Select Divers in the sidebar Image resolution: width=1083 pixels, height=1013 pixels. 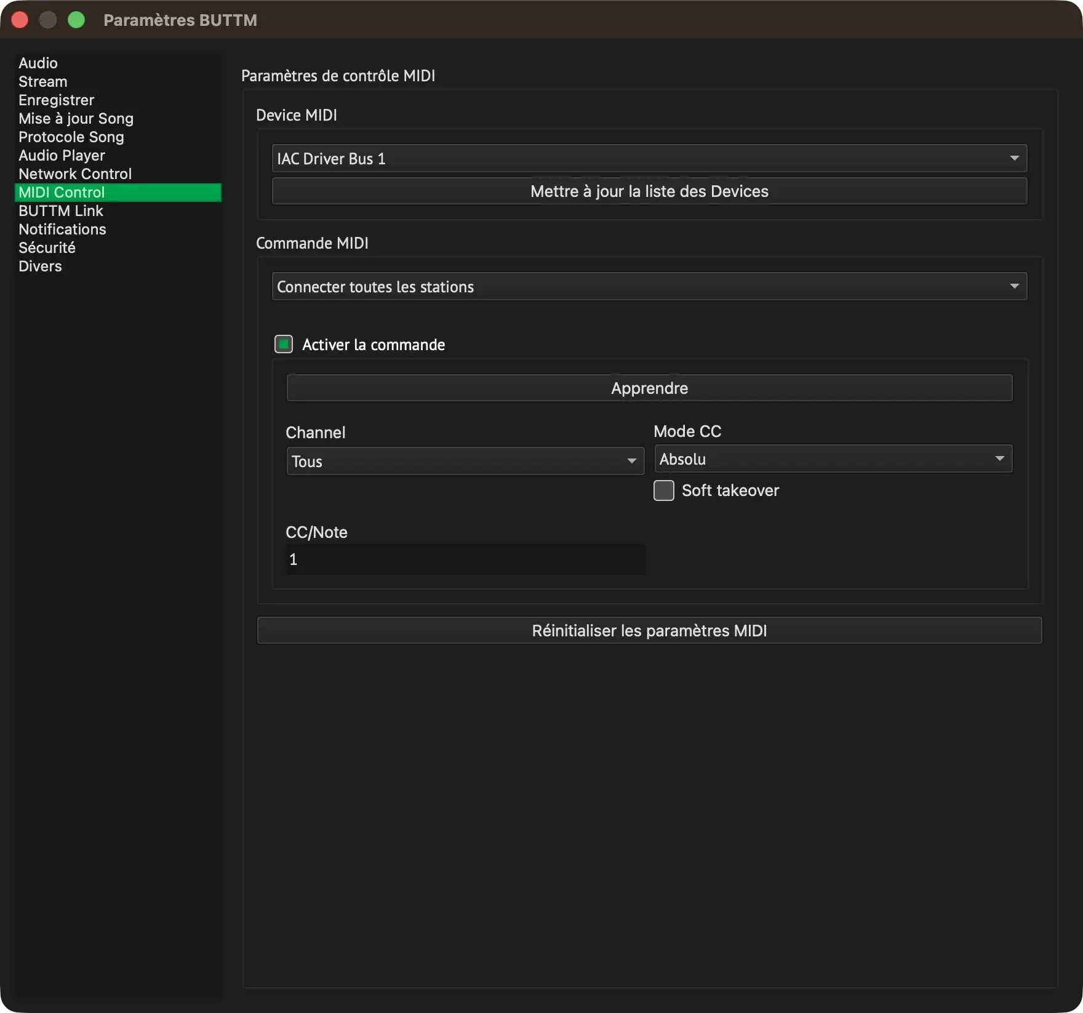118,266
